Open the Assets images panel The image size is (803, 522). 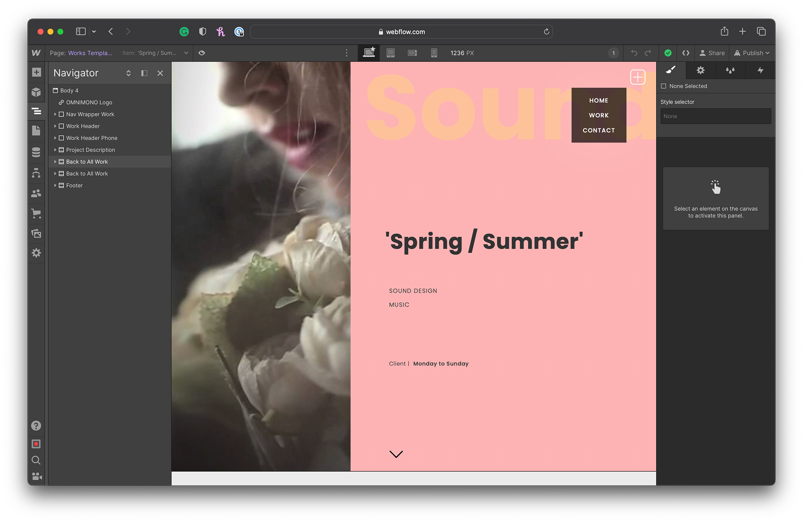pyautogui.click(x=36, y=233)
